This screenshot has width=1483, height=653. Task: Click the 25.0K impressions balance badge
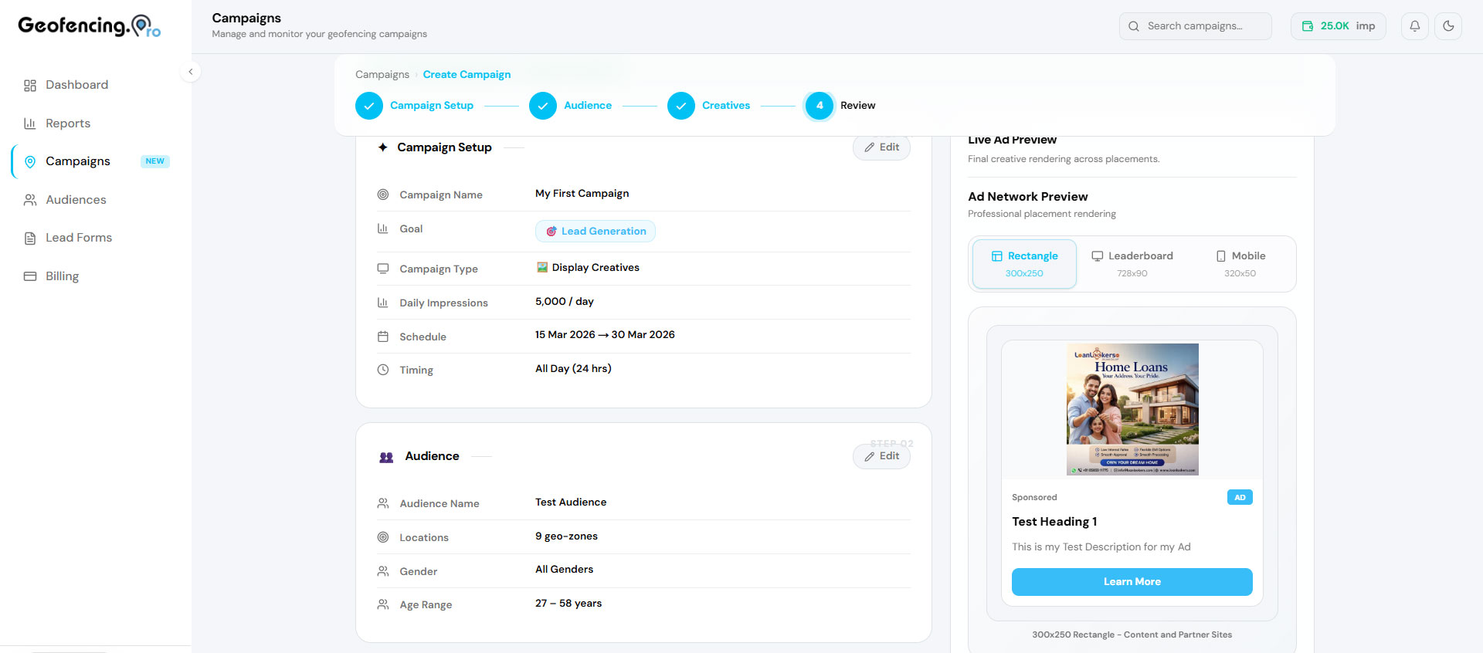point(1338,26)
